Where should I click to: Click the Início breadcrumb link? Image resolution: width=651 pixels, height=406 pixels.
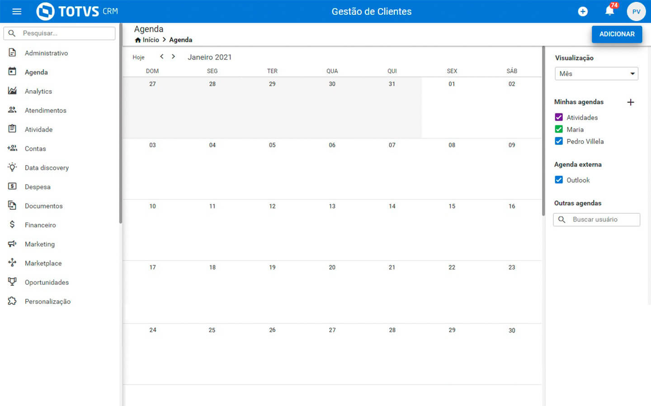(151, 40)
